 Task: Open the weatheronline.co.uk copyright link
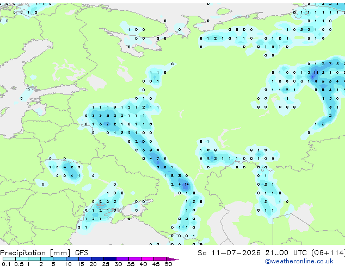(299, 261)
